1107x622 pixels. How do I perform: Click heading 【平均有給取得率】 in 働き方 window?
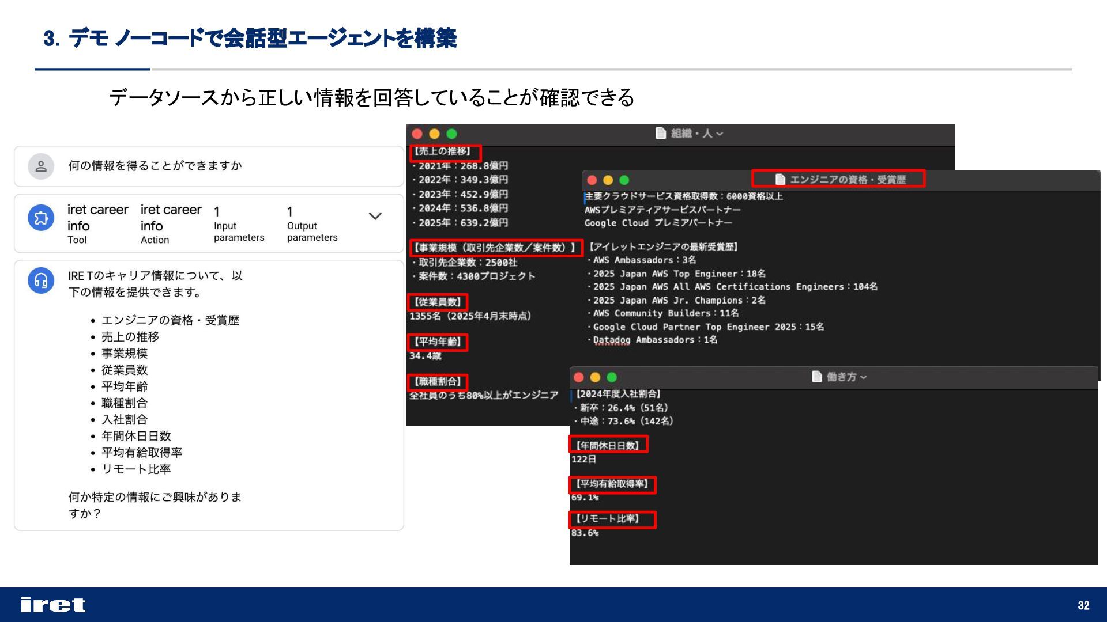[612, 484]
